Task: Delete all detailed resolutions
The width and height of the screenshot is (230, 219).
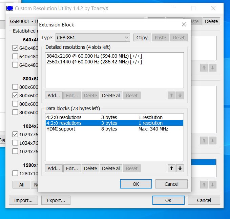Action: pos(111,96)
